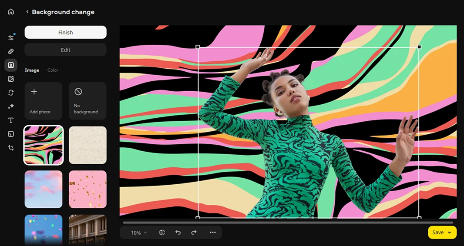Click the yellow Save button
This screenshot has height=246, width=464.
[442, 233]
